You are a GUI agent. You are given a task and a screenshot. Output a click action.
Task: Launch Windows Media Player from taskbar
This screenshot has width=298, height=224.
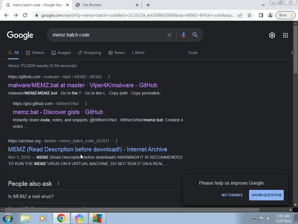click(43, 218)
